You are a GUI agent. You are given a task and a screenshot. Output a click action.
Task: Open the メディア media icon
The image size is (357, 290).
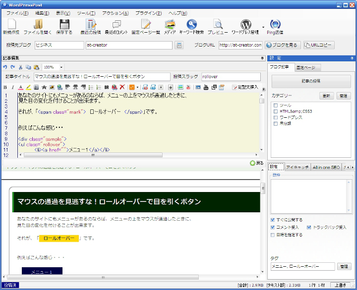(170, 24)
